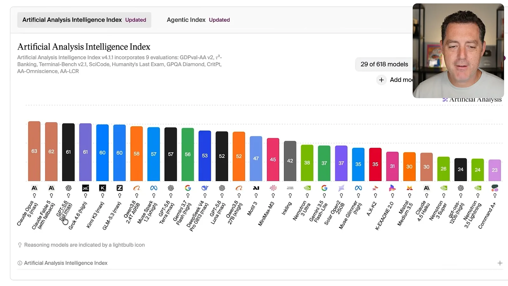Click the Muse Spark 1.2 (xhigh) label
Image resolution: width=508 pixels, height=286 pixels.
coord(148,212)
